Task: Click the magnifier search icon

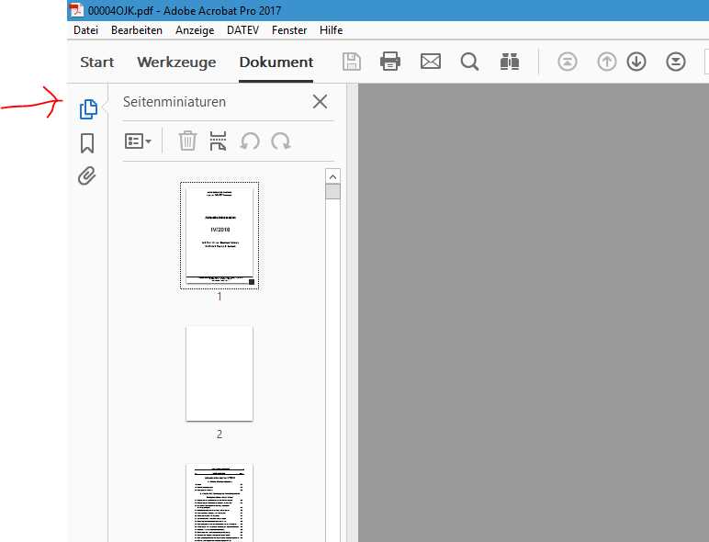Action: [469, 62]
